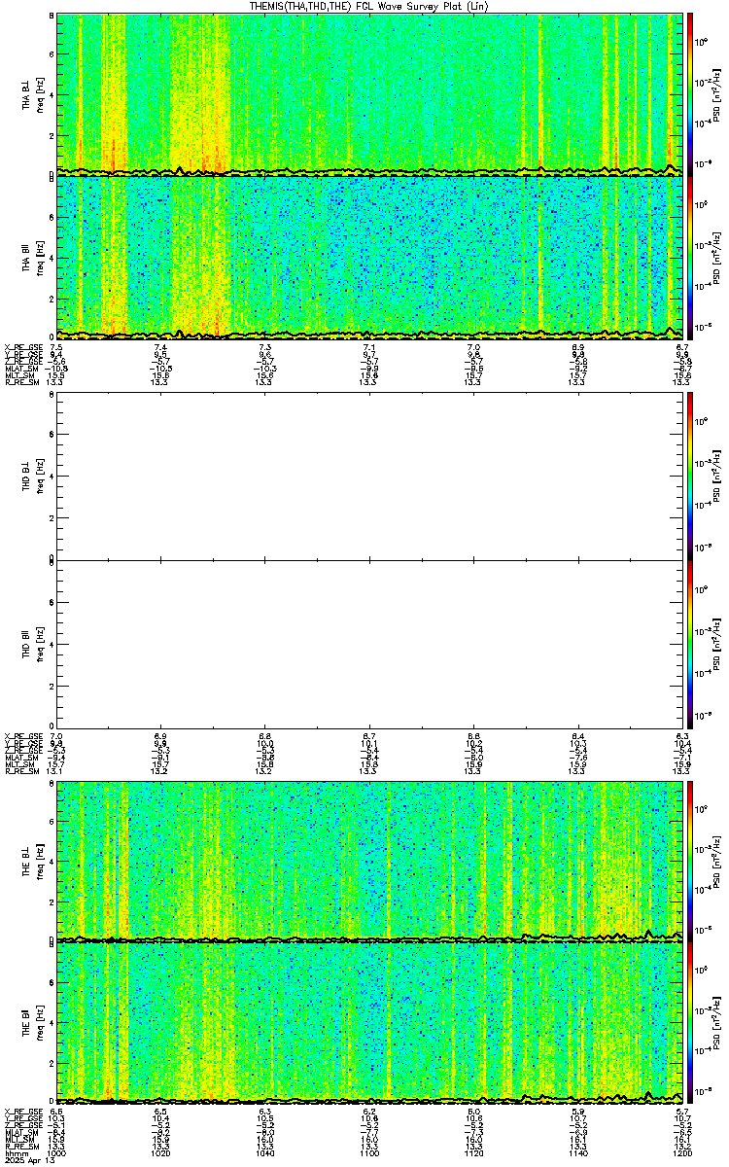Click the PSD color bar beside THD B-parallel panel

690,643
